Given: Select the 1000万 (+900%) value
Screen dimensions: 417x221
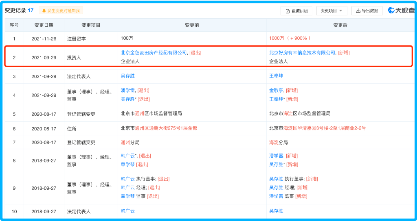Looking at the screenshot, I should coord(290,38).
